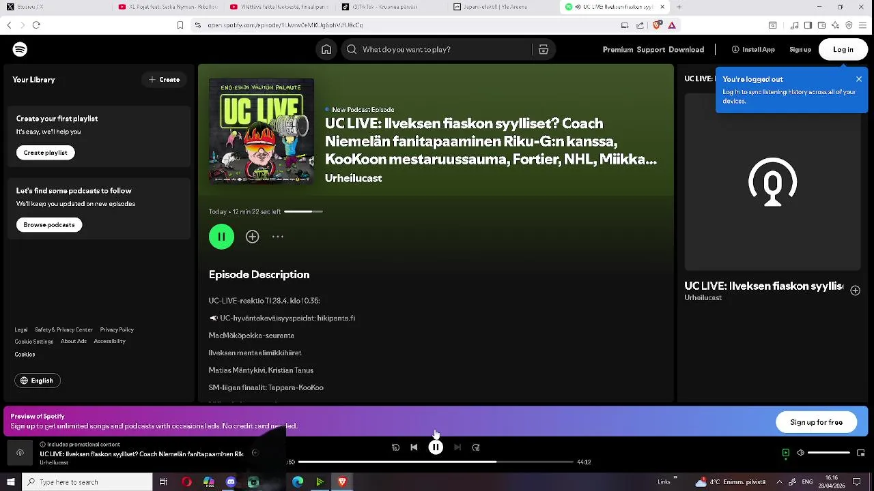
Task: Open Brave Leo AI sparkle icon
Action: click(x=835, y=25)
